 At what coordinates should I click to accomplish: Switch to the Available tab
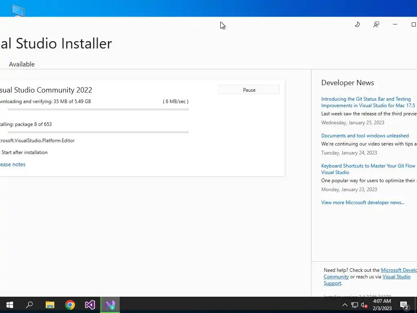click(22, 64)
